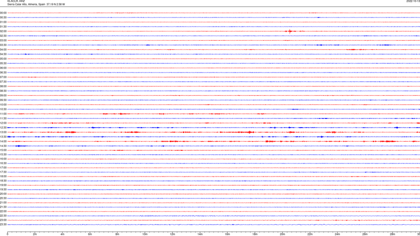This screenshot has height=236, width=420.
Task: Click the 22:30 row label
Action: (x=3, y=215)
